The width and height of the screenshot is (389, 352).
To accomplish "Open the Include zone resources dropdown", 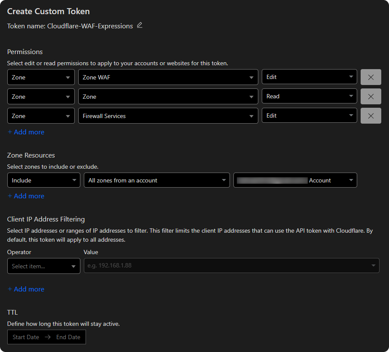I will pos(43,180).
